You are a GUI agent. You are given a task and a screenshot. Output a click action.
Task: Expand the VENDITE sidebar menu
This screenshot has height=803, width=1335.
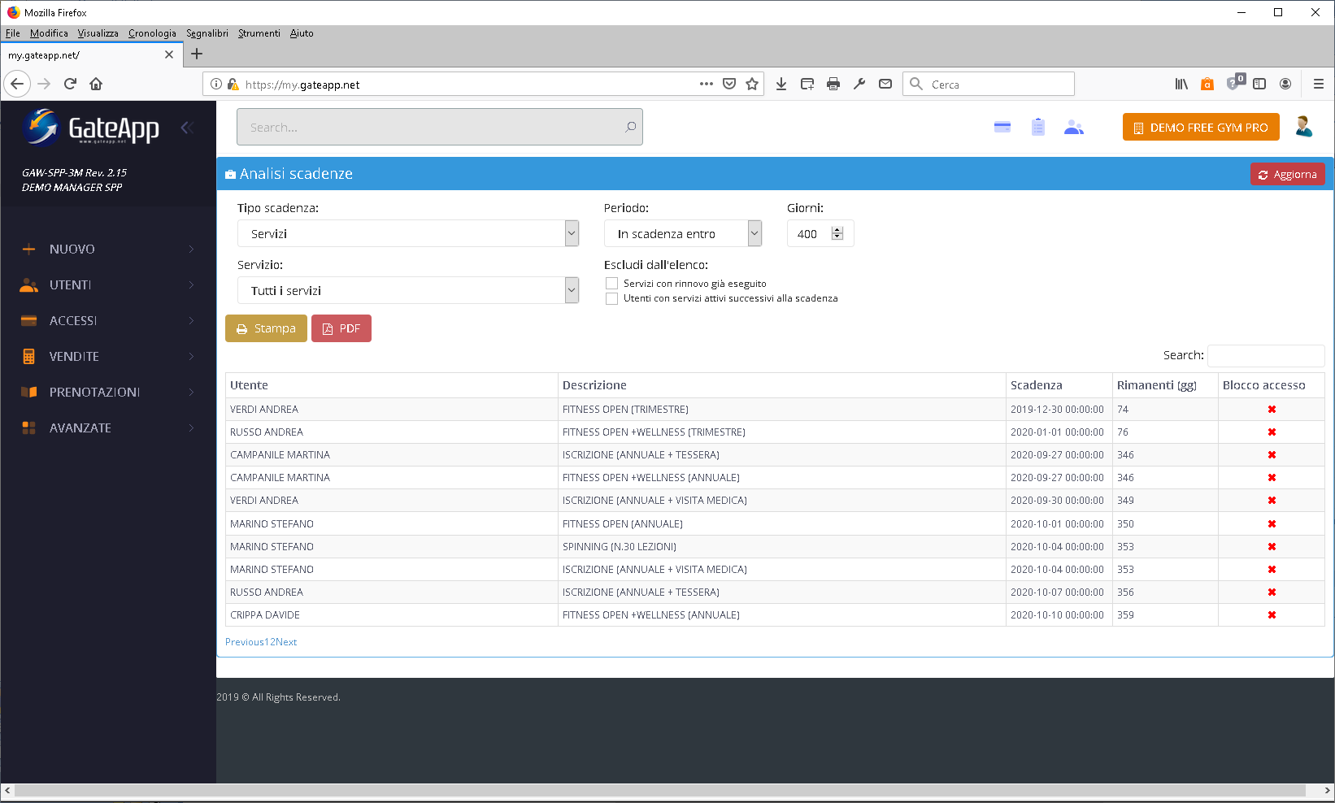point(108,356)
